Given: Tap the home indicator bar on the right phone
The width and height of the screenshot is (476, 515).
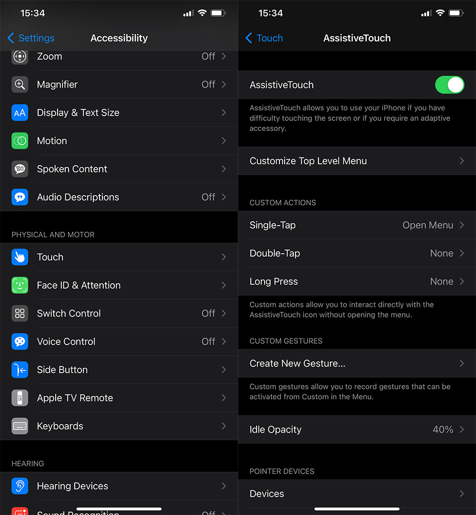Looking at the screenshot, I should 357,509.
